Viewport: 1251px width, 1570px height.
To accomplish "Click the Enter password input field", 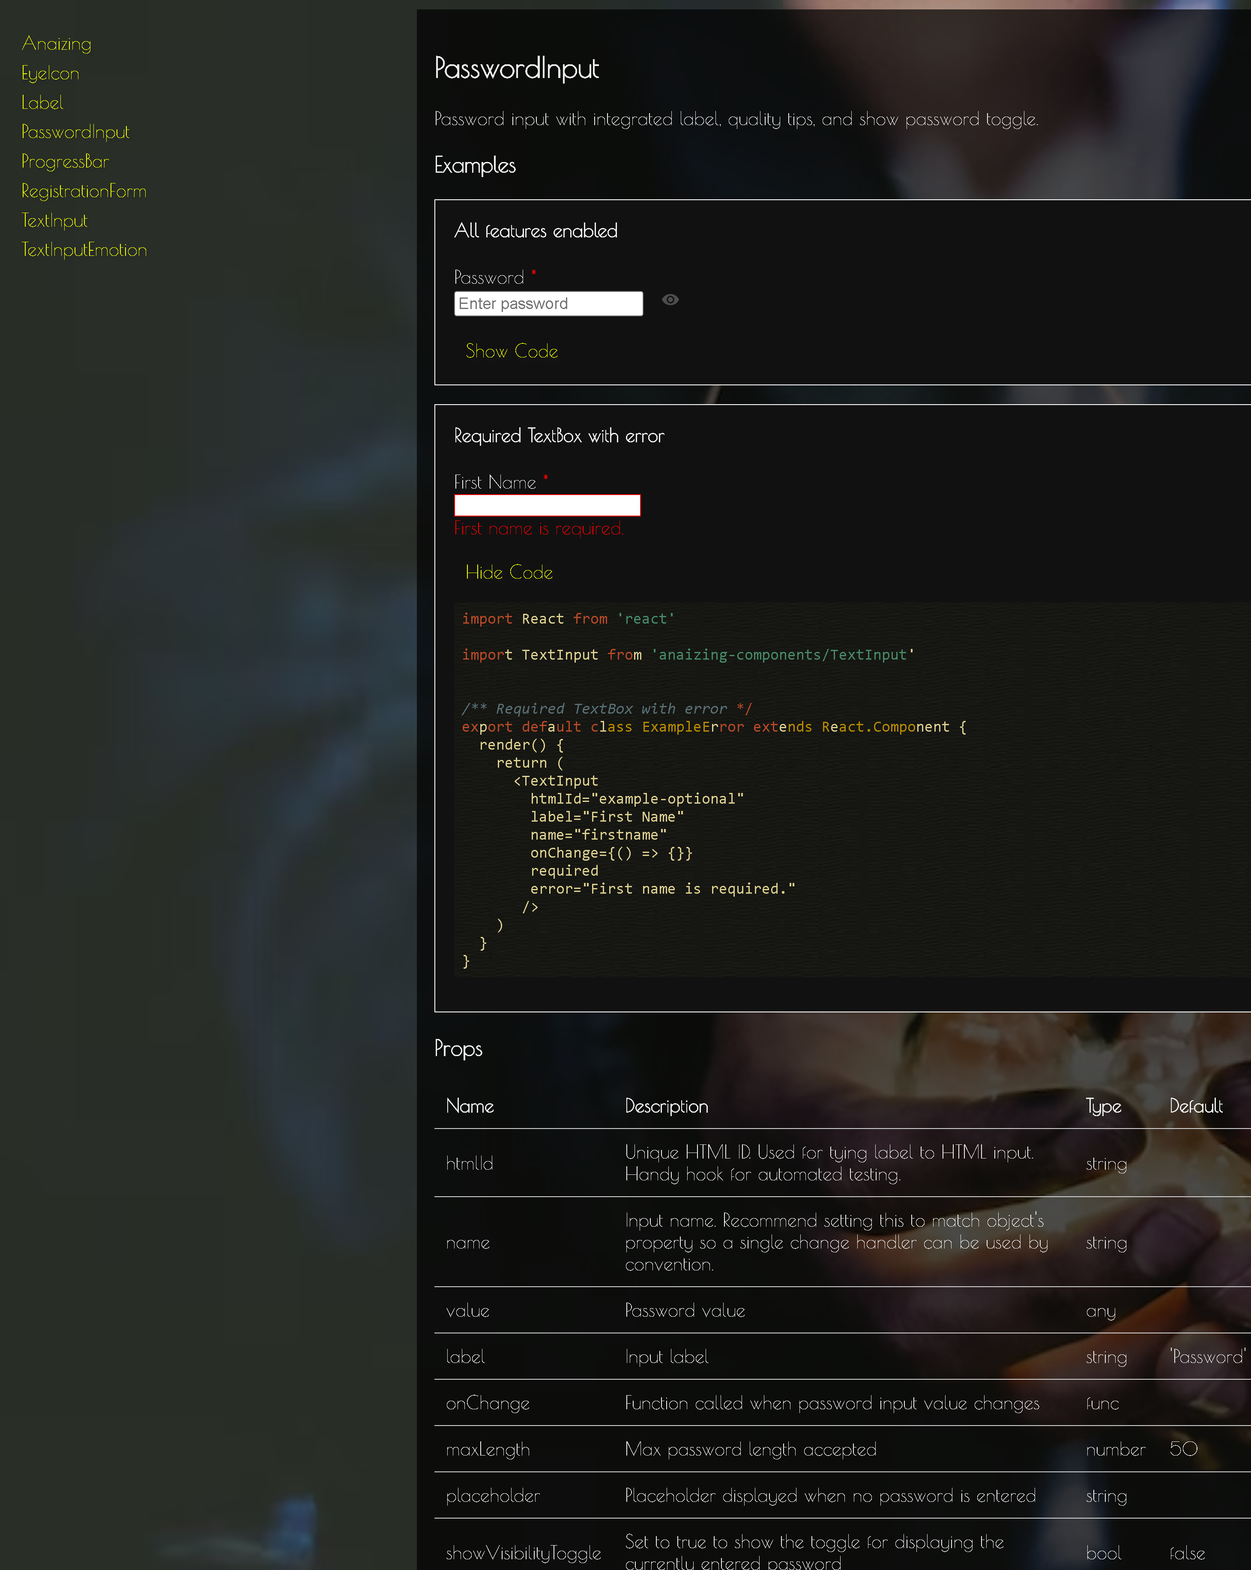I will (x=548, y=303).
